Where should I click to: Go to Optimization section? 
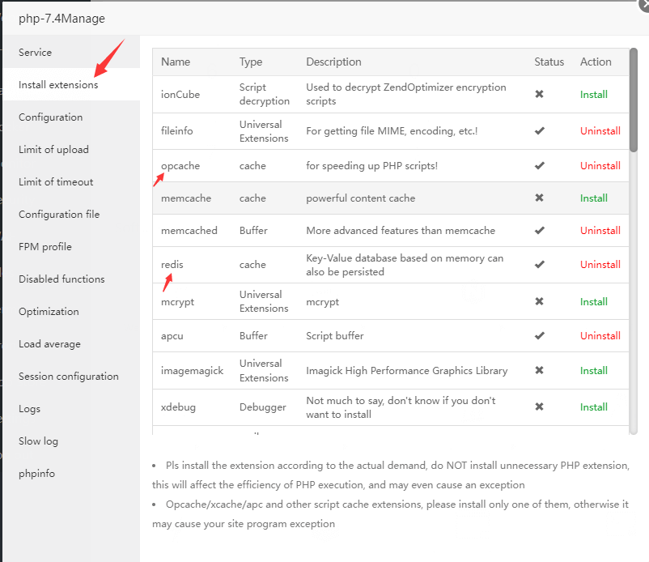click(x=49, y=312)
